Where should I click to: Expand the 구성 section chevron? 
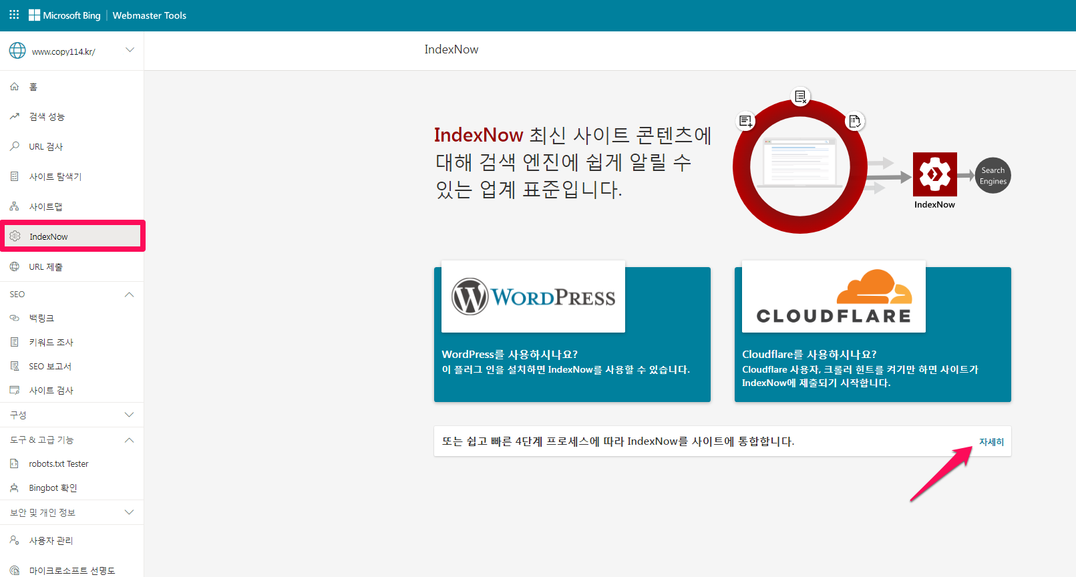[130, 415]
